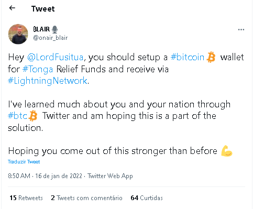Click the flexed biceps emoji
Viewport: 253px width, 209px height.
(226, 151)
